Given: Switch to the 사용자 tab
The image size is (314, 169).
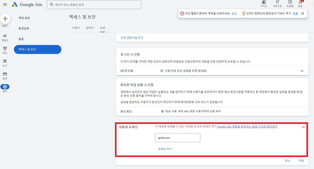Looking at the screenshot, I should [76, 28].
